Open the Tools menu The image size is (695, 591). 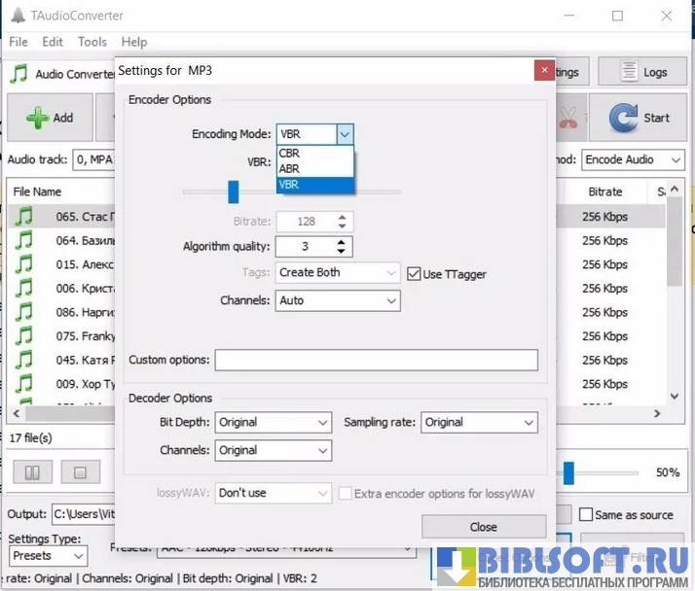[92, 42]
